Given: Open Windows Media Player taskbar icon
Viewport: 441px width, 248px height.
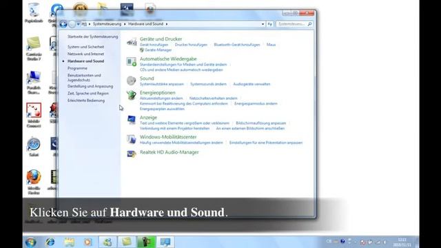Looking at the screenshot, I should point(88,242).
